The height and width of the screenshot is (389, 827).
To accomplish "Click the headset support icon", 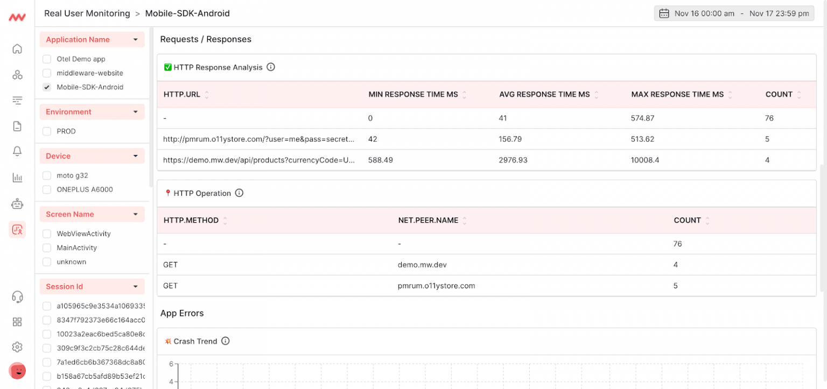I will point(17,296).
